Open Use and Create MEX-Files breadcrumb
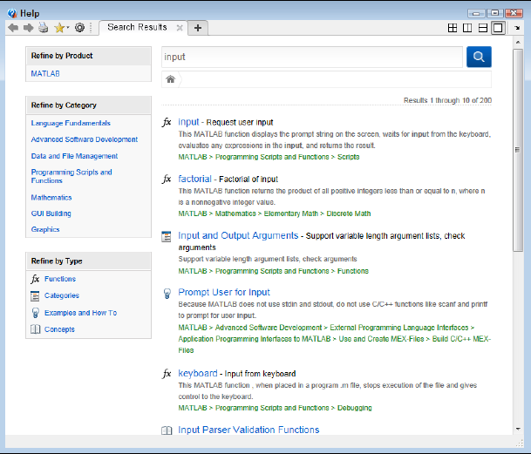Screen dimensions: 531x454 (x=381, y=339)
